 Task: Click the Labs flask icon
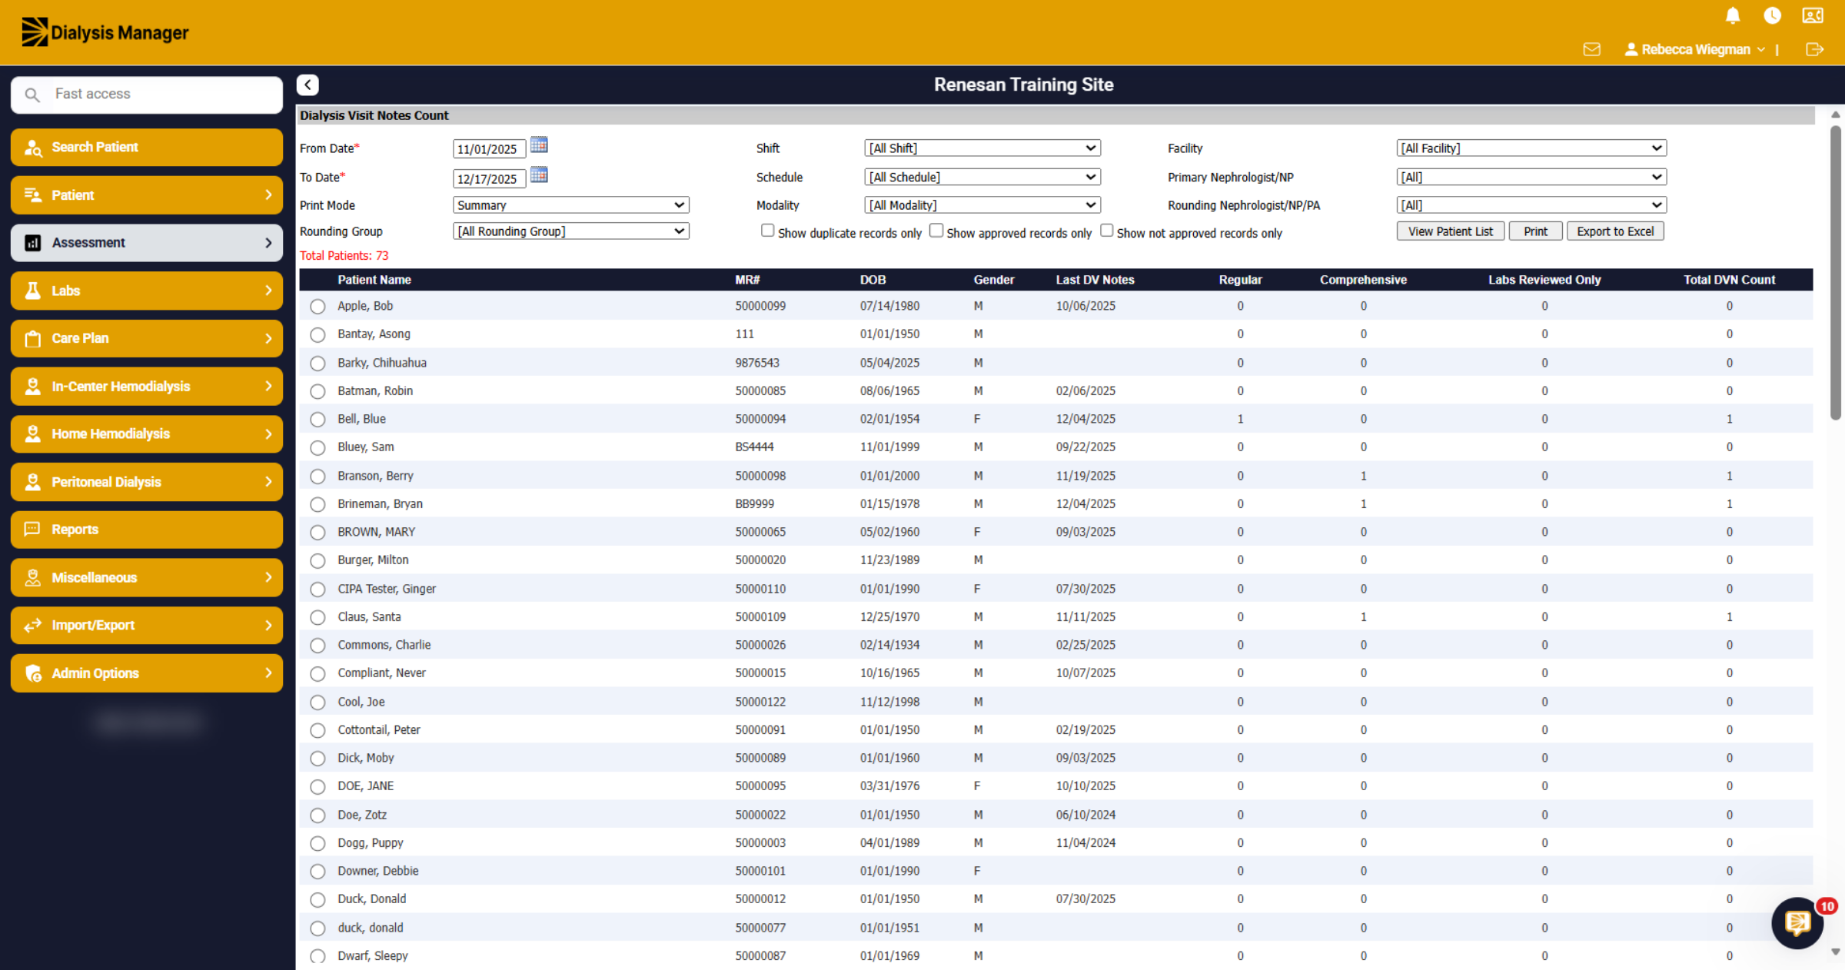click(33, 291)
